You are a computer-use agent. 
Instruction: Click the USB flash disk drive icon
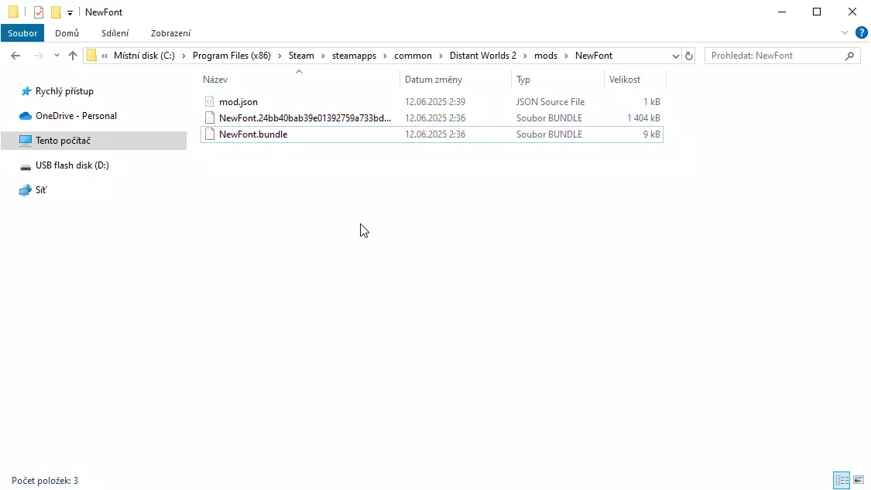[26, 165]
